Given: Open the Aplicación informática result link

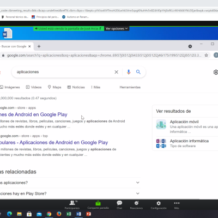Looking at the screenshot, I should click(x=189, y=141).
